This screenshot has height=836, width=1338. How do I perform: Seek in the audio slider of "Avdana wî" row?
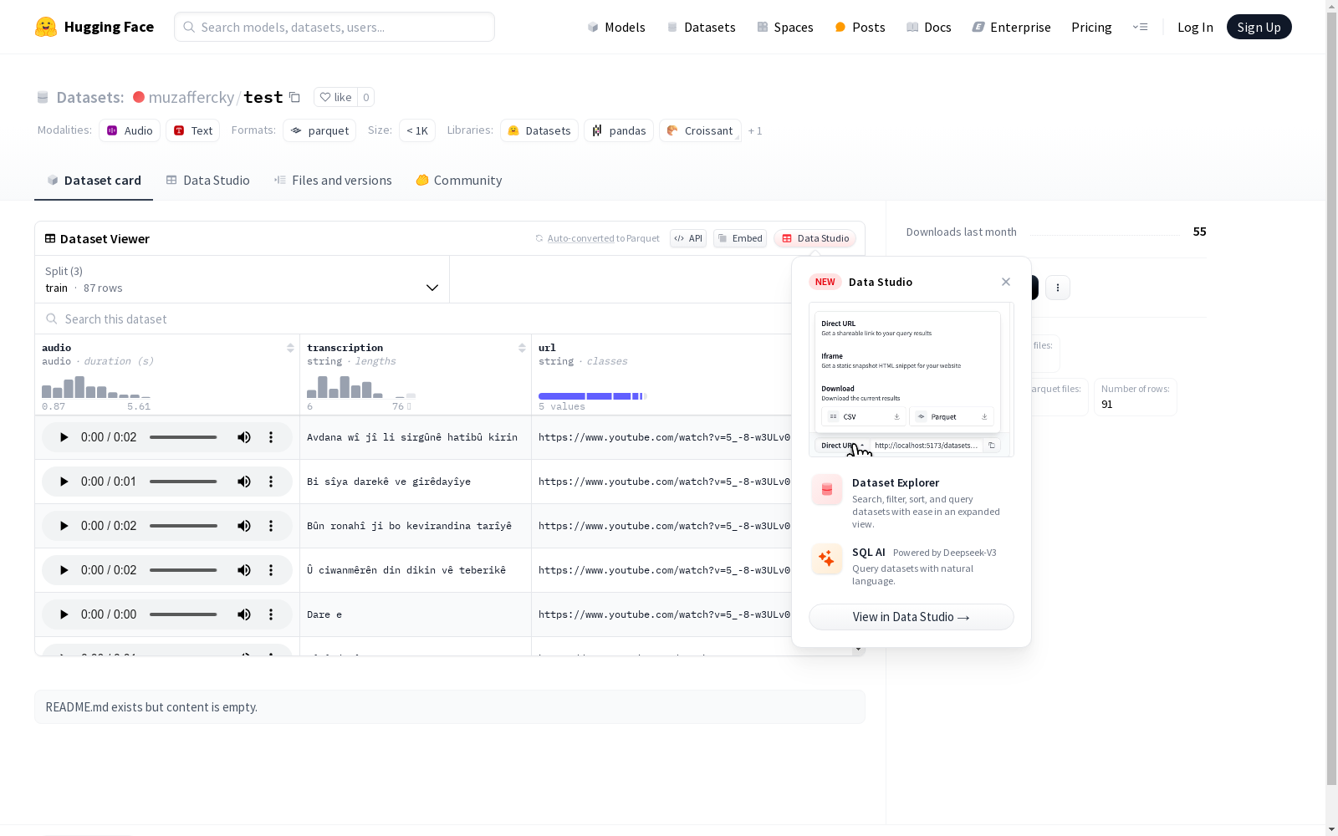(183, 437)
